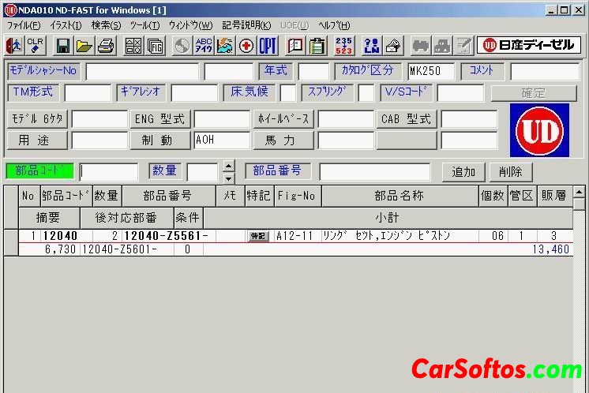Decrease quantity with the down spinner arrow

click(229, 176)
